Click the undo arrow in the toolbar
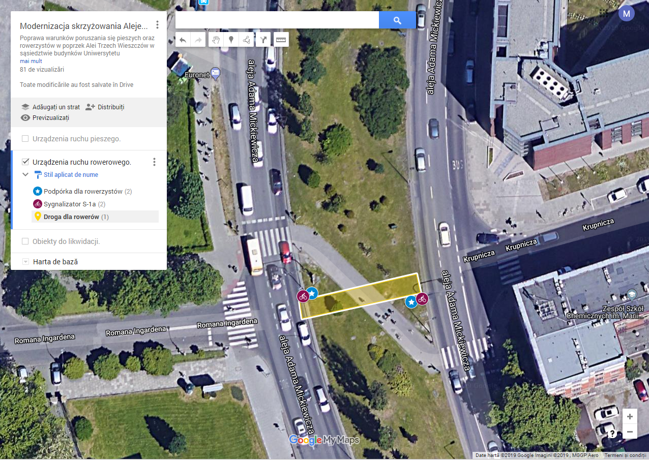The height and width of the screenshot is (460, 649). (x=183, y=40)
